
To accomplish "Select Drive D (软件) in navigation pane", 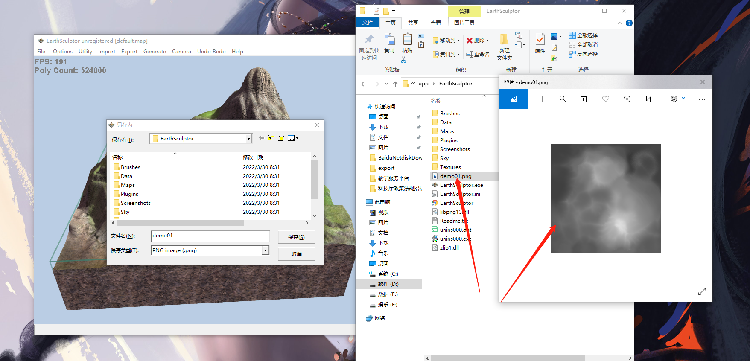I will 388,284.
